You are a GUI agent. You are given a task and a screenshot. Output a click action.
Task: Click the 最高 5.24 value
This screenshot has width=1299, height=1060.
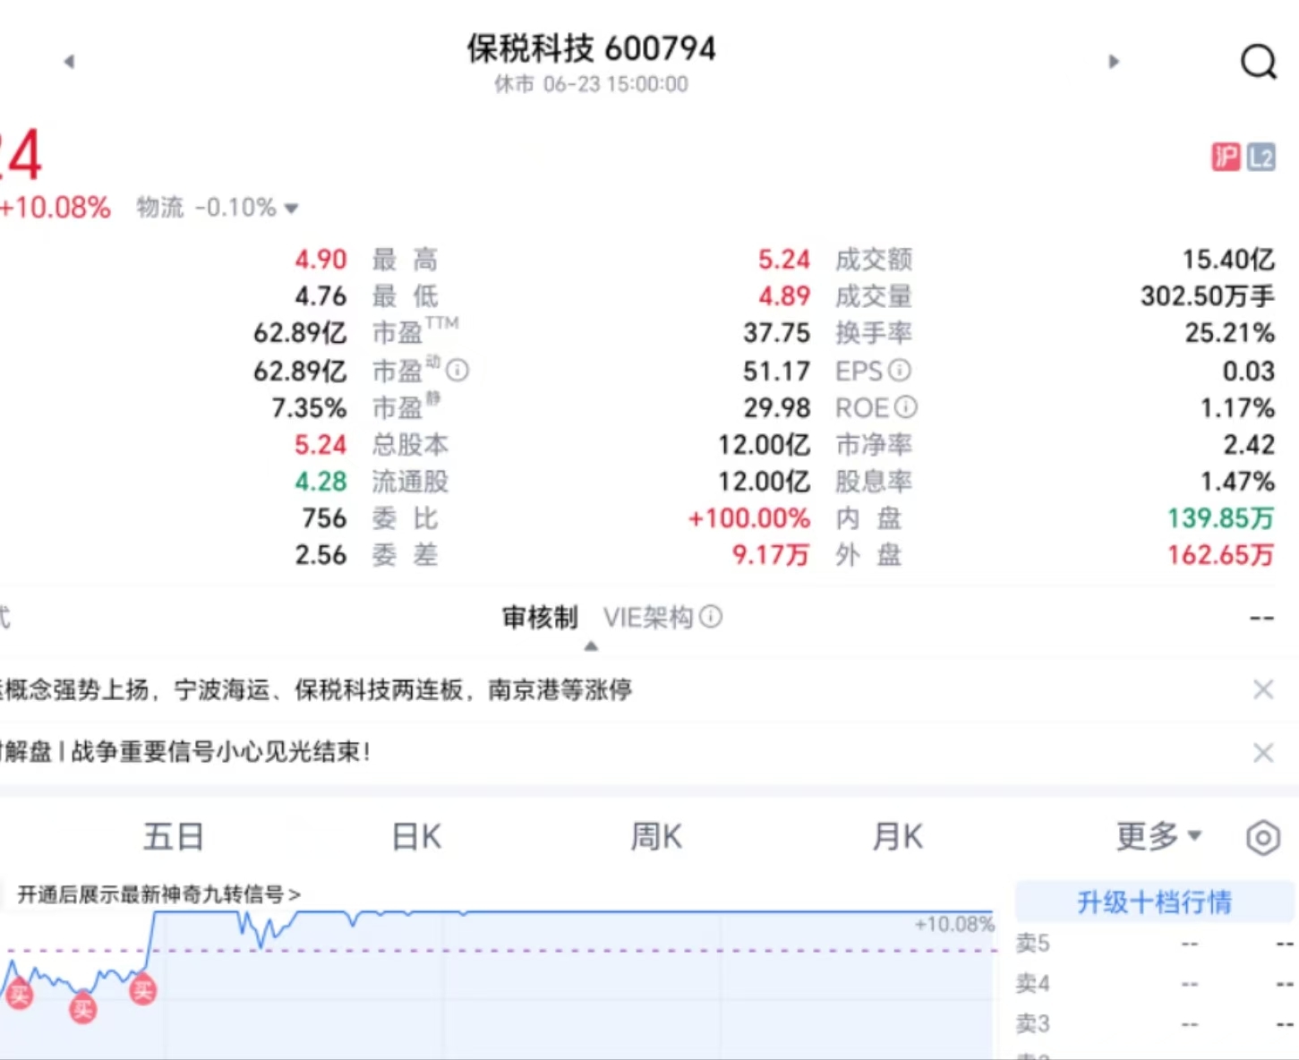(784, 260)
